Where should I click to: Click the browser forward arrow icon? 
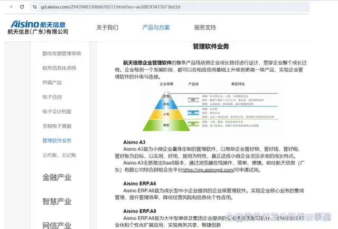[x=11, y=7]
